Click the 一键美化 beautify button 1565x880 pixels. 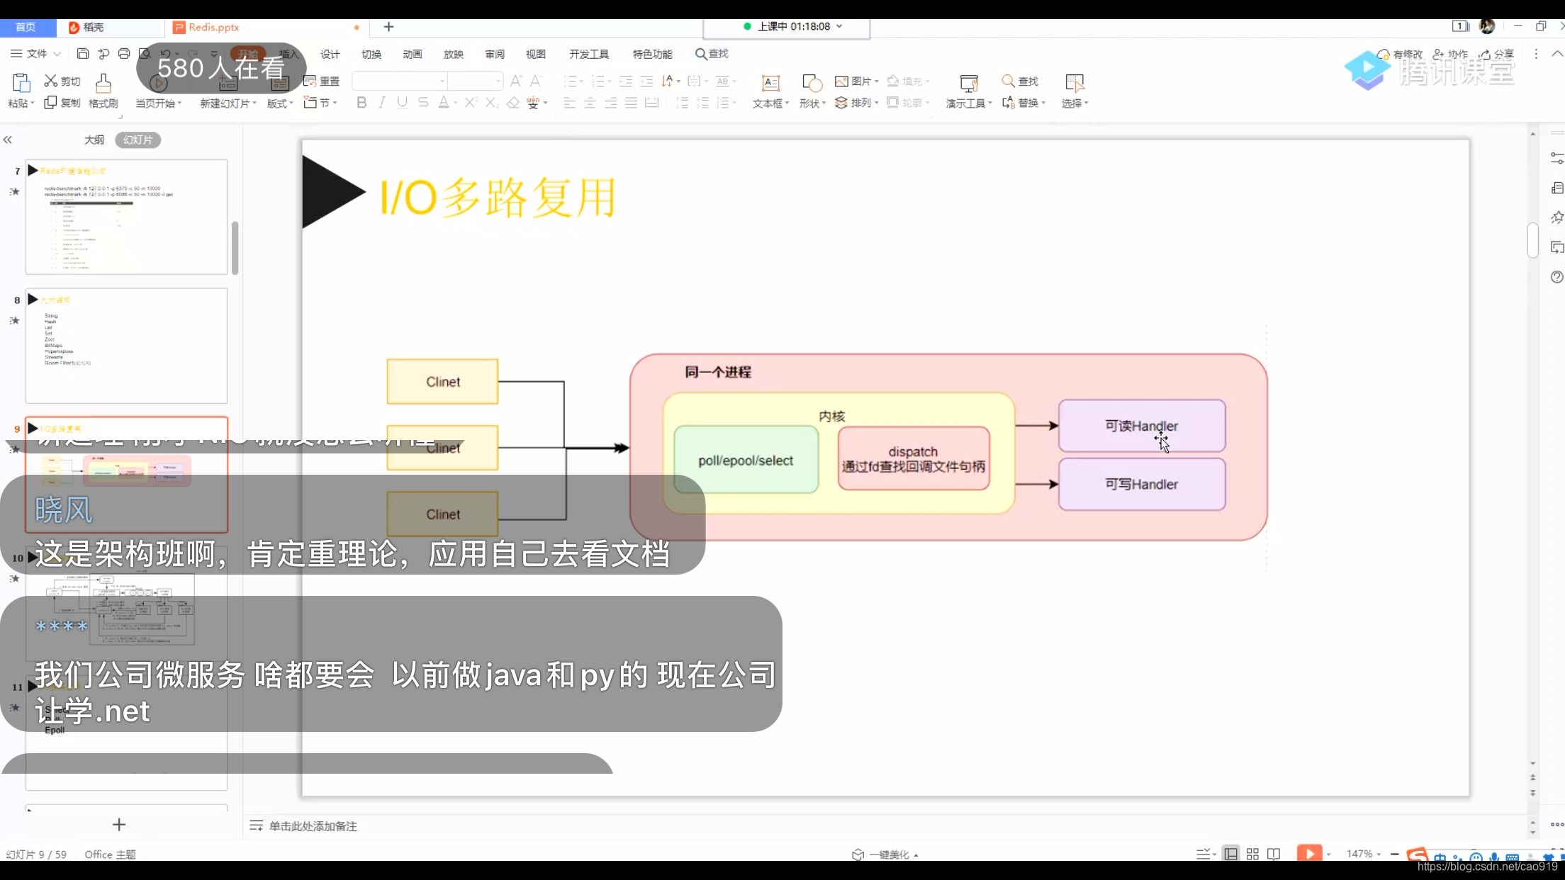884,854
